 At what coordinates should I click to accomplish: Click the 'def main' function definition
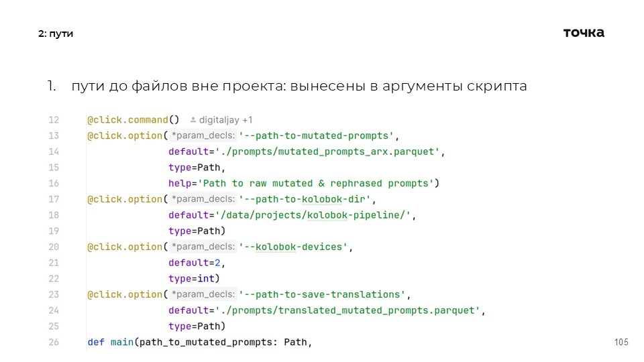point(111,343)
